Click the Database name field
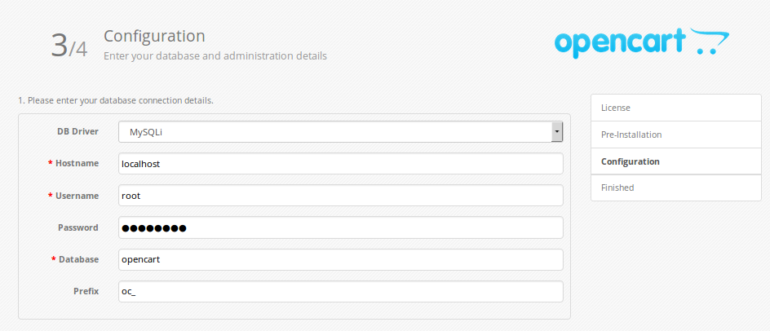This screenshot has height=331, width=770. point(340,259)
